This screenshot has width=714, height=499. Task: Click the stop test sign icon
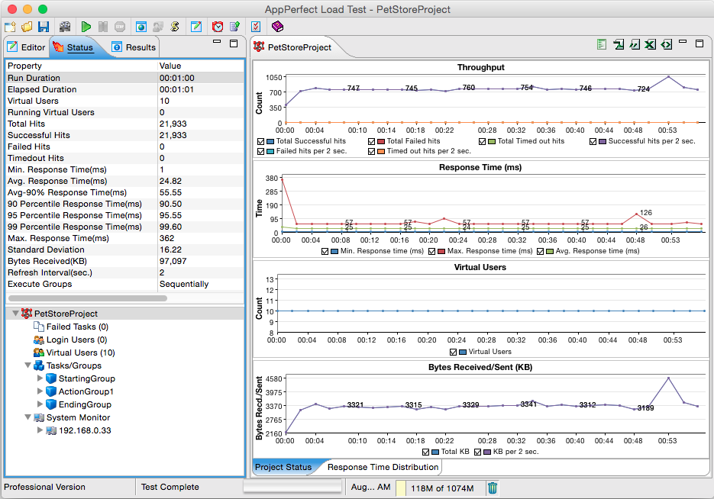[x=120, y=27]
